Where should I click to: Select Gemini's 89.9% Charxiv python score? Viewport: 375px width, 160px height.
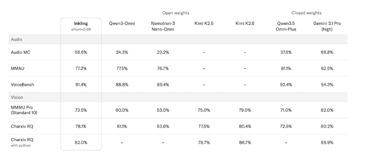coord(327,142)
